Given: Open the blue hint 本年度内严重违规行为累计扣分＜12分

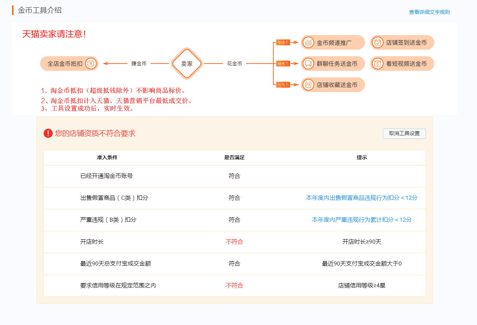Looking at the screenshot, I should pos(362,220).
